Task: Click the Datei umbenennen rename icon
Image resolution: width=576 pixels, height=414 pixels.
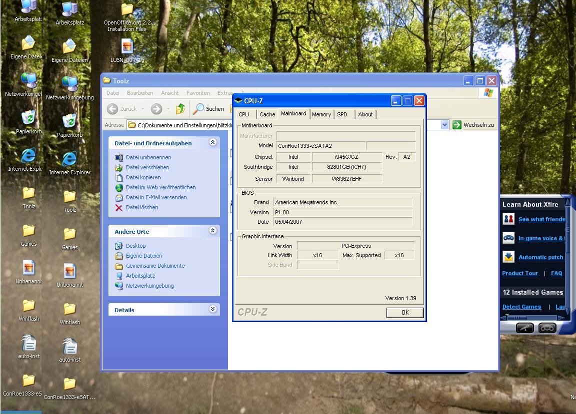Action: point(118,157)
